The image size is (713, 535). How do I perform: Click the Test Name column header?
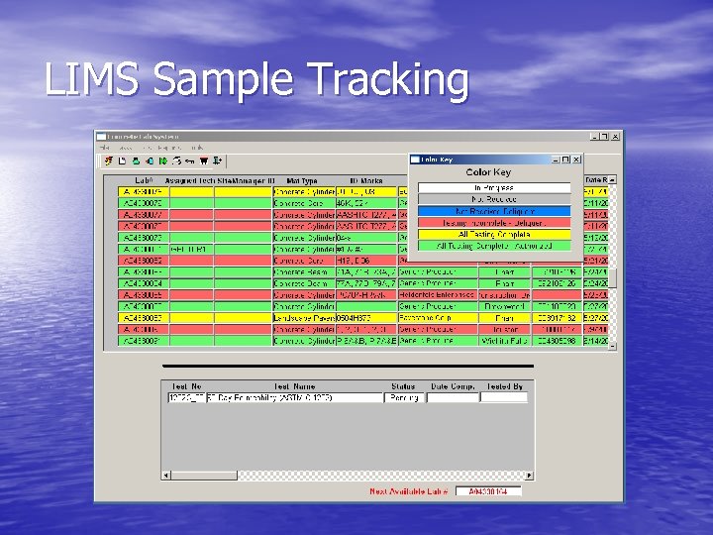click(x=294, y=386)
